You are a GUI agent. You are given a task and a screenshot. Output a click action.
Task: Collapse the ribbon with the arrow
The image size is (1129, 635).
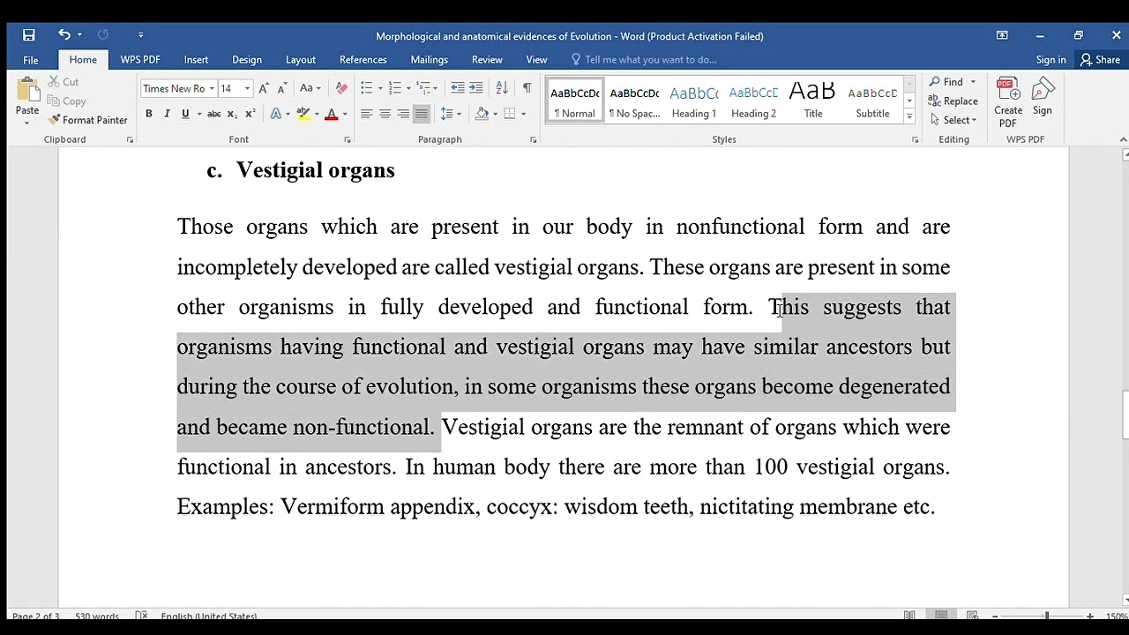pyautogui.click(x=1123, y=139)
